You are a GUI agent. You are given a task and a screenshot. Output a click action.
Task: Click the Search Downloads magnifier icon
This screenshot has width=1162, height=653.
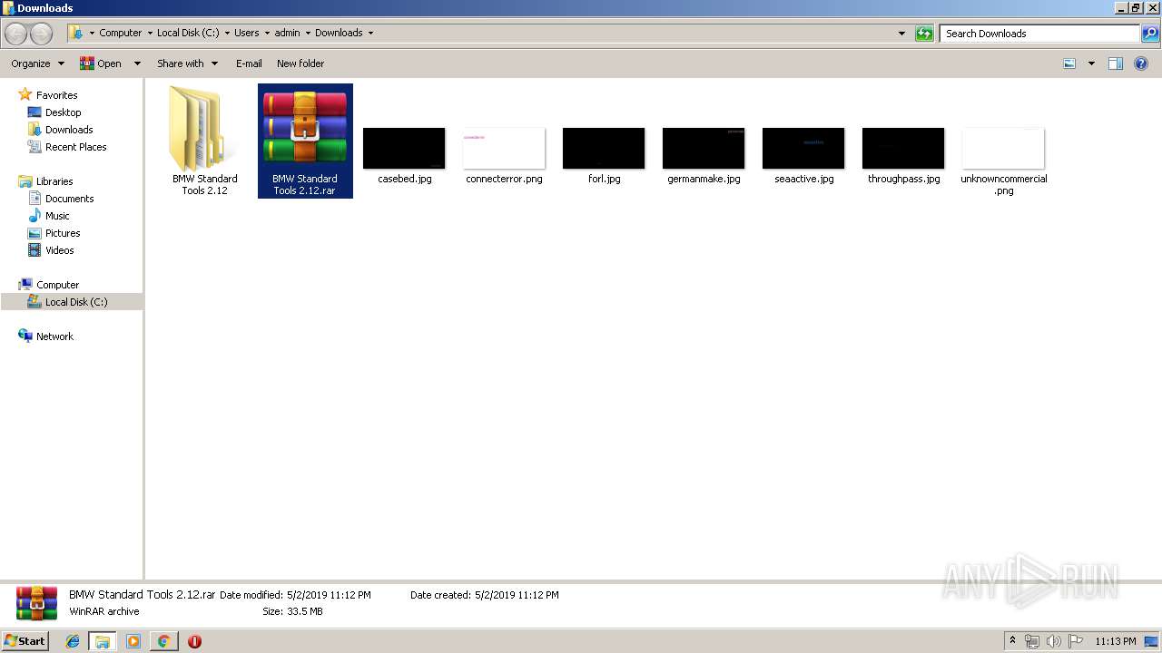coord(1150,34)
